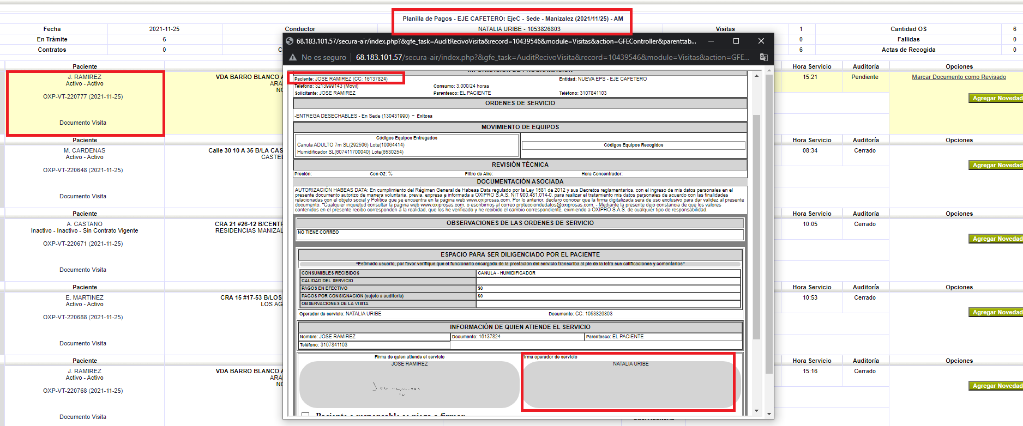Open visit OXP-VT-220768 link

coord(83,391)
